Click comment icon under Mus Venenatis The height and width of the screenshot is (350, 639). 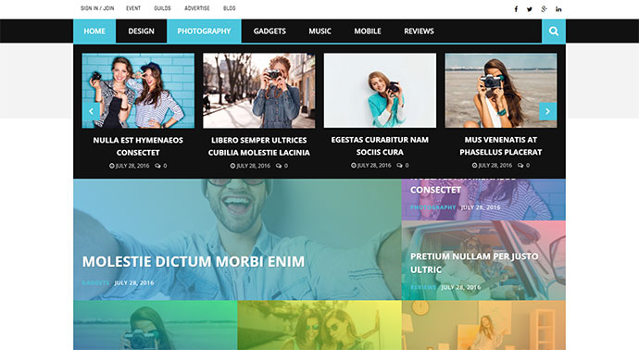(520, 166)
